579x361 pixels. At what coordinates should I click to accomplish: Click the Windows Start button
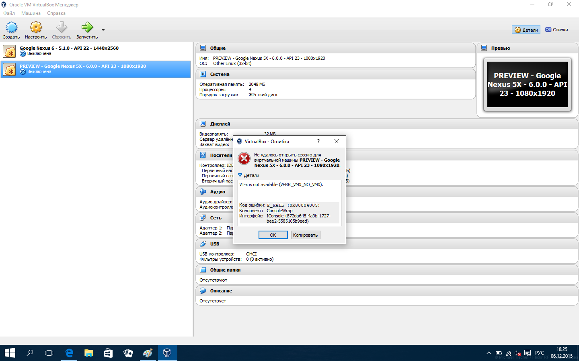point(10,353)
